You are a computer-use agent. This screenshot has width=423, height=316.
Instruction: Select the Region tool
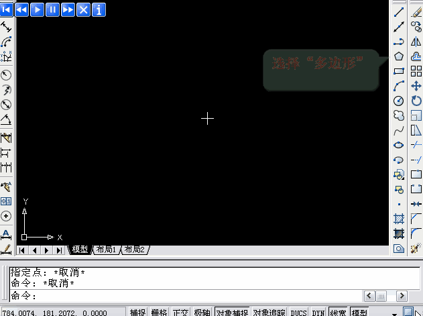coord(398,248)
